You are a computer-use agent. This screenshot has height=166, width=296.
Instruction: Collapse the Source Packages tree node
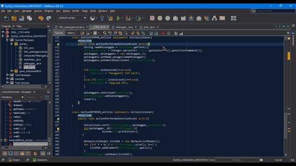[x=7, y=40]
